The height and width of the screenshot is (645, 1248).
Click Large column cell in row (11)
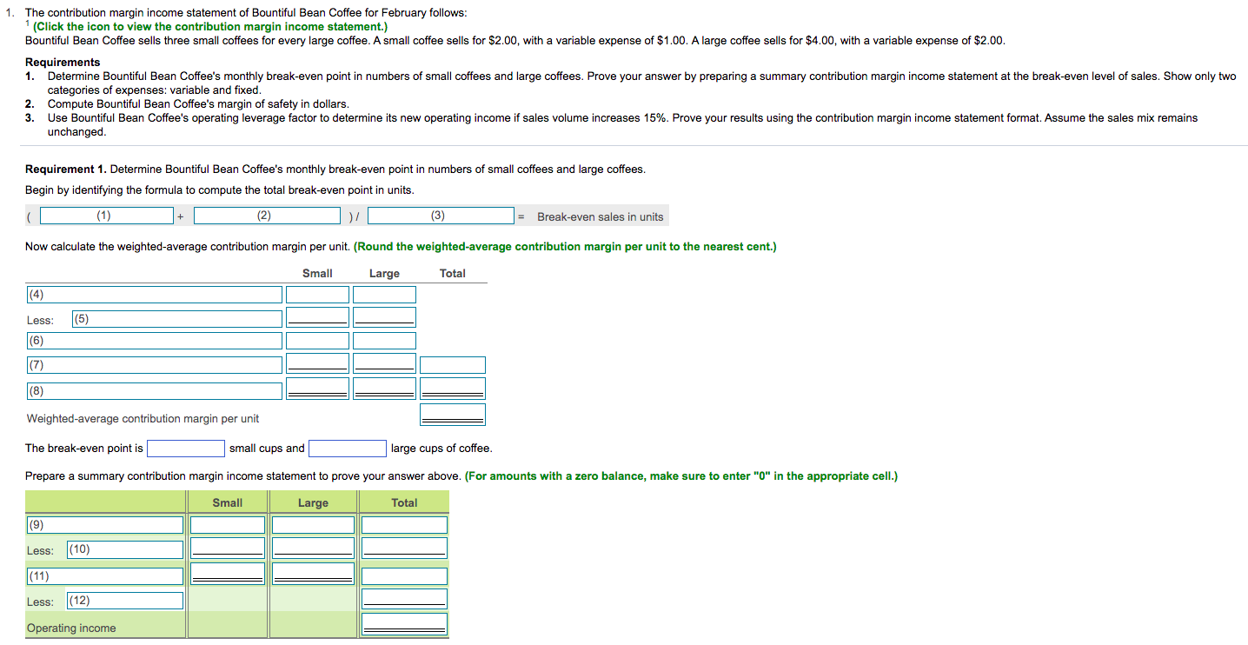(313, 574)
